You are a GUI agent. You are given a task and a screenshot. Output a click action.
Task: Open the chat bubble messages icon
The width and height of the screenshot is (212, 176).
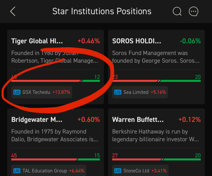(194, 11)
